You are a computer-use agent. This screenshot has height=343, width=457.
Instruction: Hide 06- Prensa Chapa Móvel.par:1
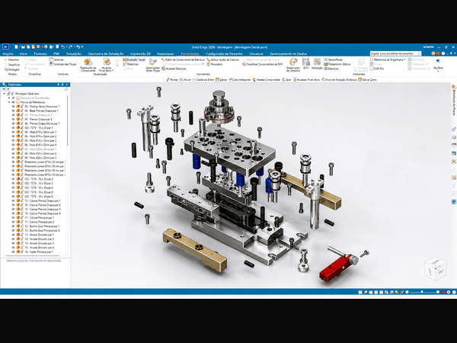click(x=14, y=123)
